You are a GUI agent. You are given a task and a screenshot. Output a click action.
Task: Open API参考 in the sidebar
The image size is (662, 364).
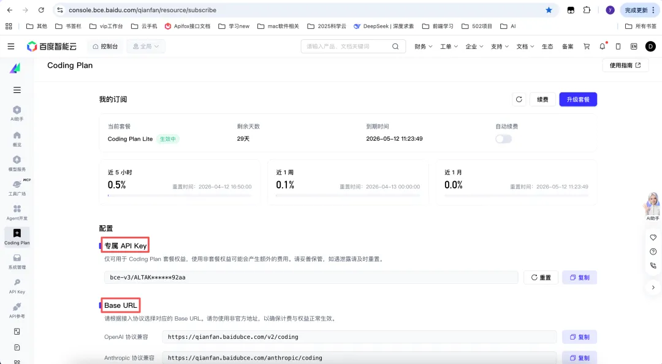pos(17,310)
